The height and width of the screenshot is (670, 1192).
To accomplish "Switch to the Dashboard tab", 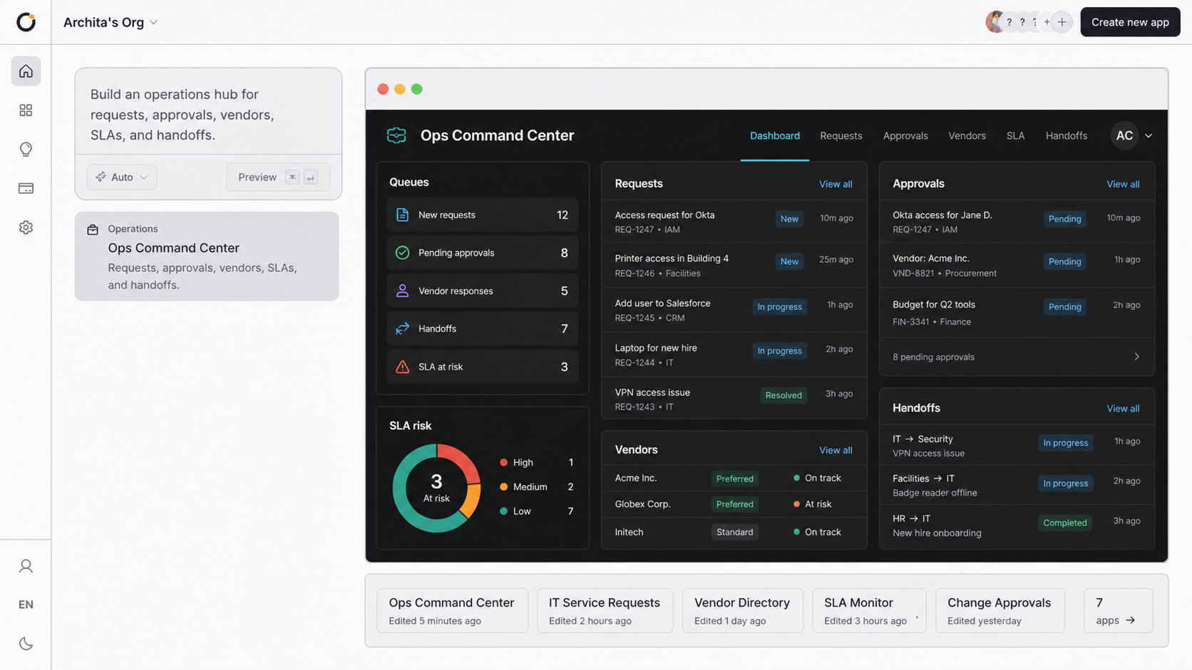I will point(775,136).
